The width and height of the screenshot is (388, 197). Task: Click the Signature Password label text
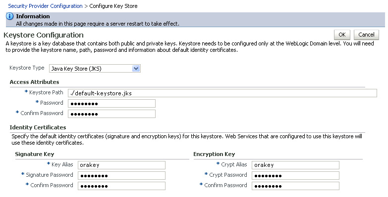[49, 175]
